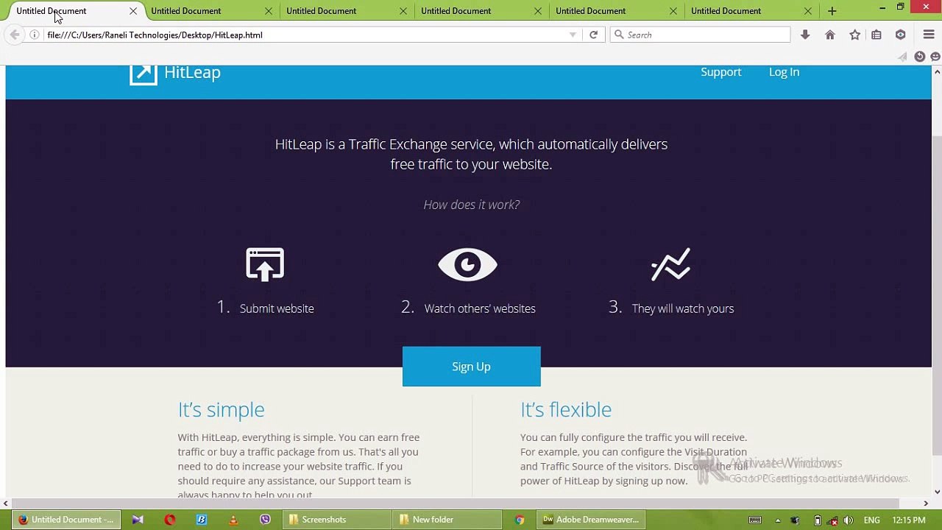The width and height of the screenshot is (942, 530).
Task: Open New folder window from taskbar
Action: [447, 520]
